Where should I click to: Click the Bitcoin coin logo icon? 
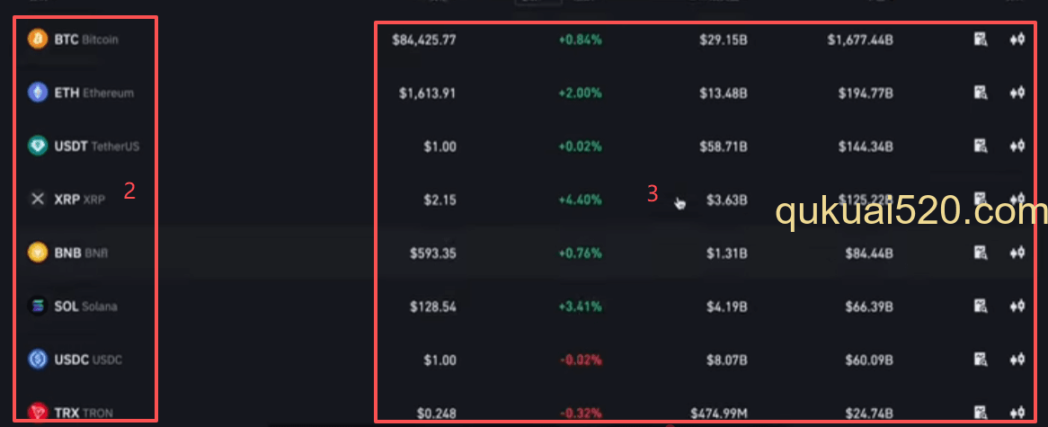(x=38, y=40)
